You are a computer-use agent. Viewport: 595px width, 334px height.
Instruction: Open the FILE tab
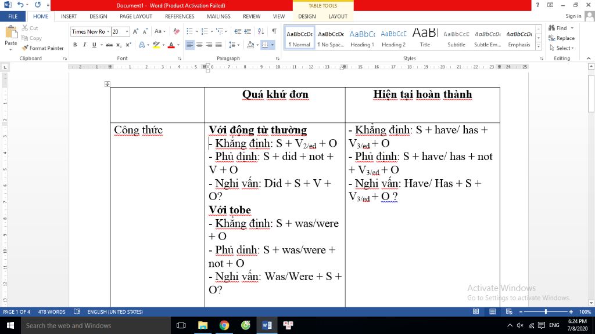click(13, 16)
